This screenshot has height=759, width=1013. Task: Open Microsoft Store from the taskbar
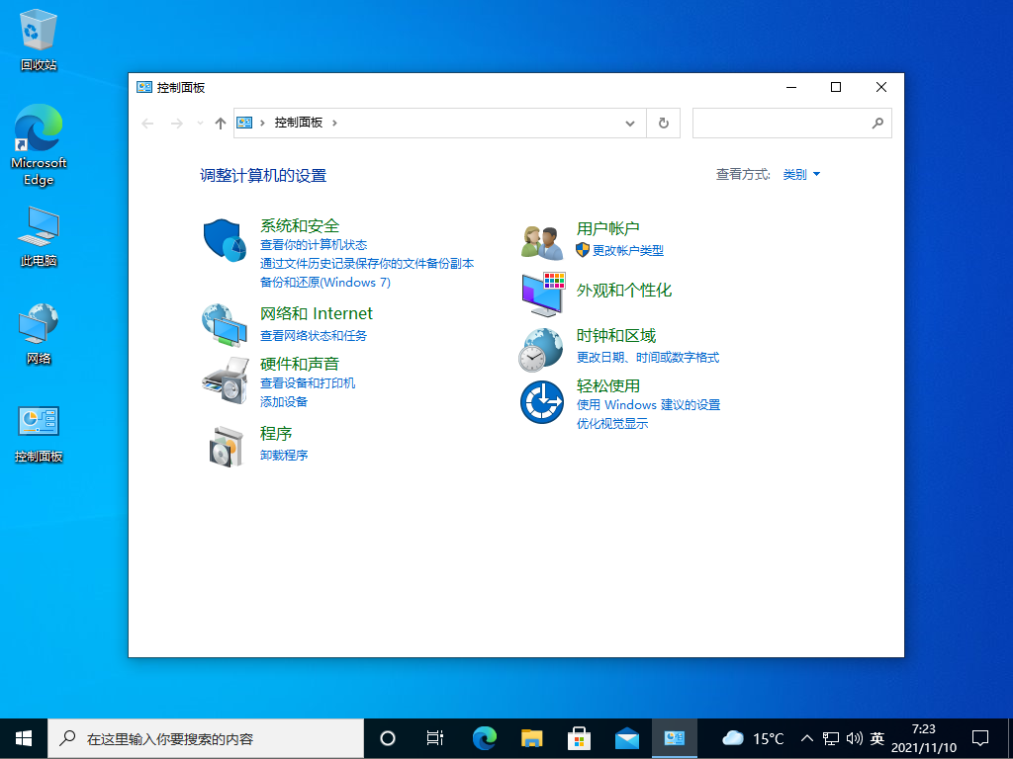[579, 738]
